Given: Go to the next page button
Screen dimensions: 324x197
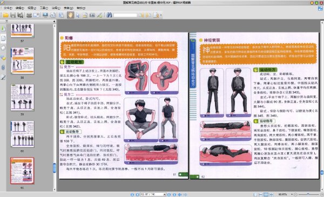Looking at the screenshot, I should click(x=169, y=194).
